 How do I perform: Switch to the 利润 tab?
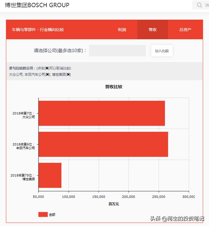point(122,29)
